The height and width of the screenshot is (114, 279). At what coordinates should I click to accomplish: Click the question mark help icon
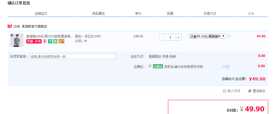pos(228,67)
